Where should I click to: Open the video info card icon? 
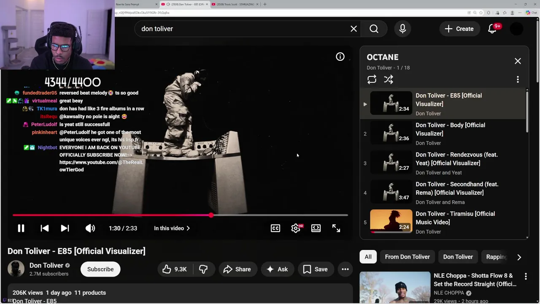tap(340, 57)
